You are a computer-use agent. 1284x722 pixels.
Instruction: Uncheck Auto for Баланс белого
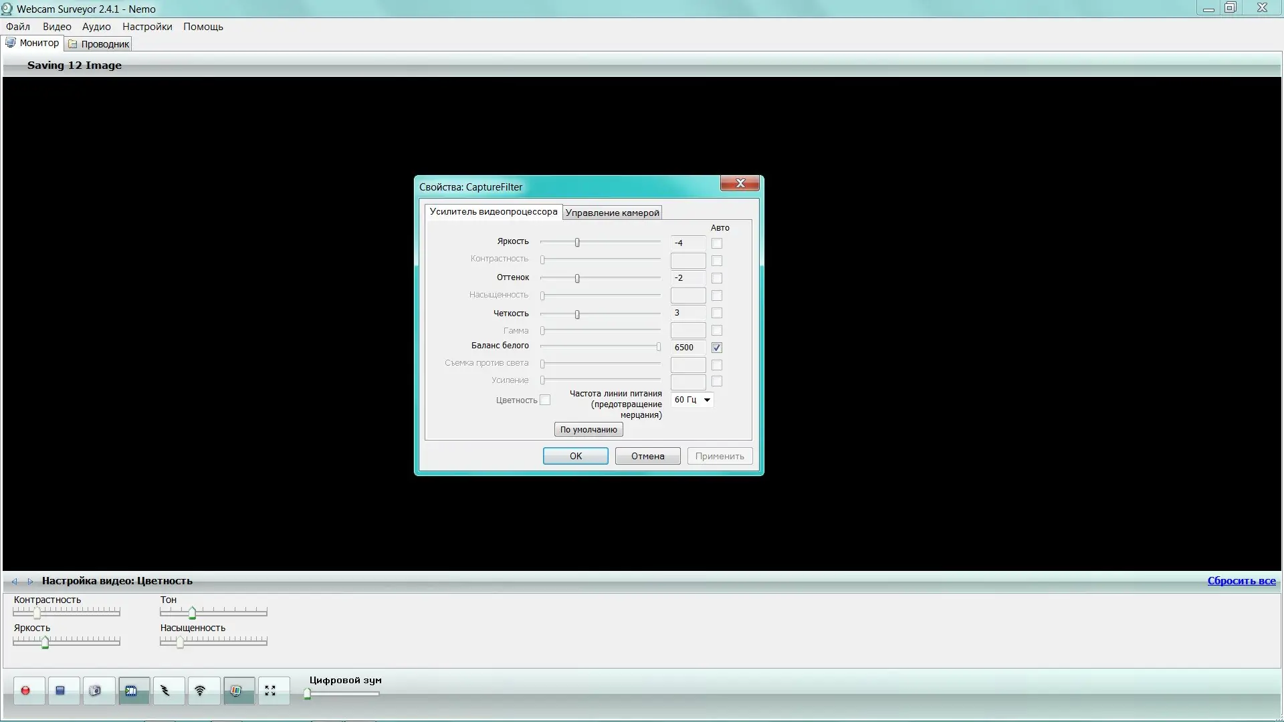717,348
